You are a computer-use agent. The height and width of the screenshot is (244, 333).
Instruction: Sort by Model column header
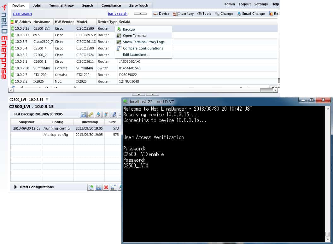[85, 22]
